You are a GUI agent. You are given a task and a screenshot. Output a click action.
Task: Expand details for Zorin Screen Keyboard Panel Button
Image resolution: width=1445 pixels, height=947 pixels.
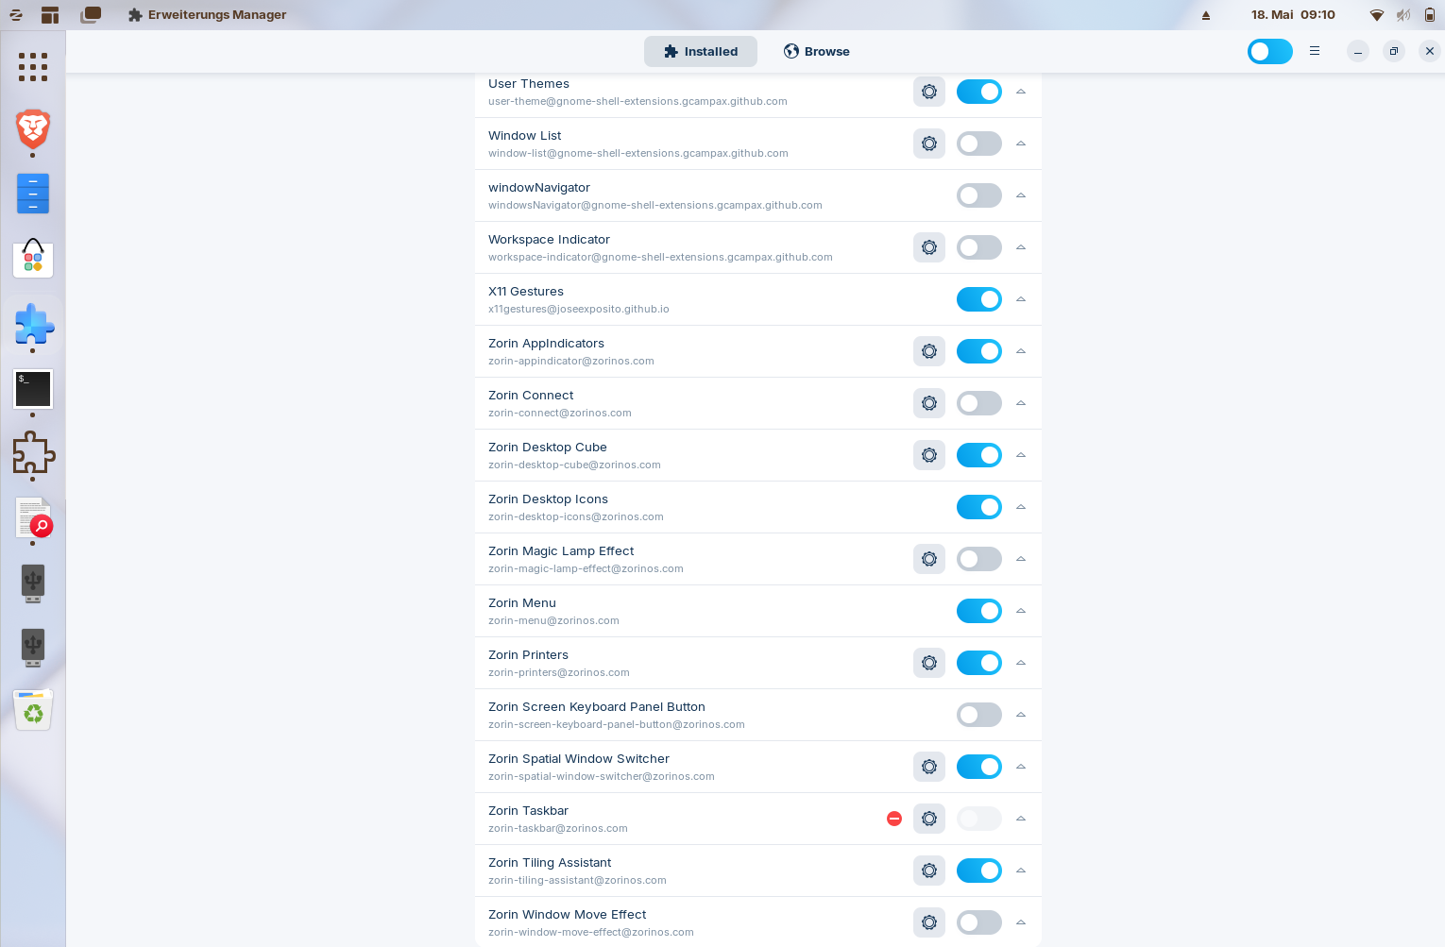tap(1021, 715)
